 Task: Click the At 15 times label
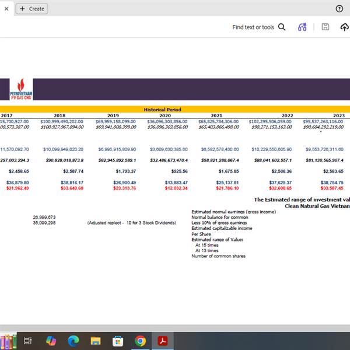pos(207,245)
